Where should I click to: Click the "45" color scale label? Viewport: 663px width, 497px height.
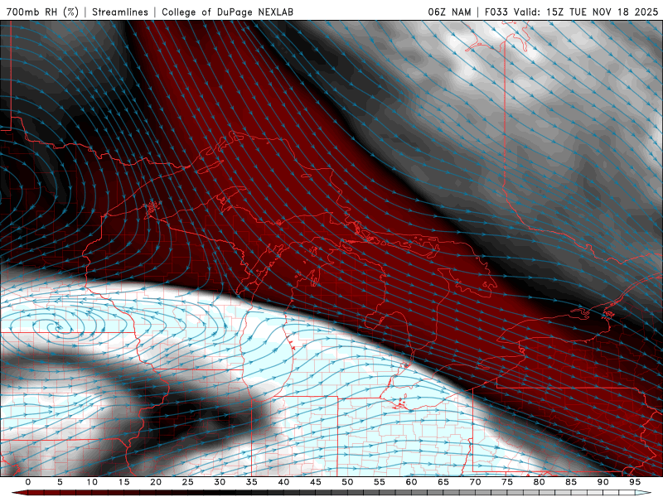316,482
